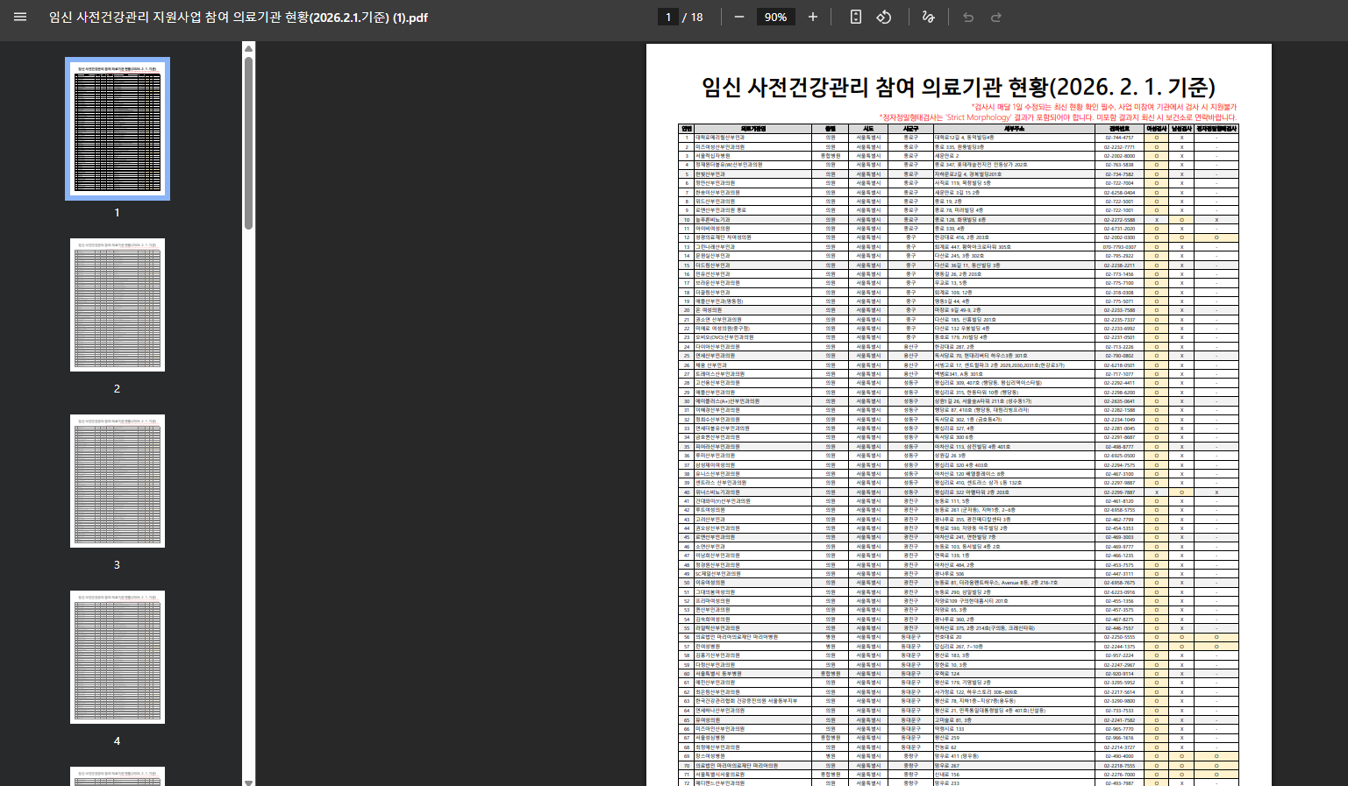Click phone number '02-2233-7588'
The height and width of the screenshot is (786, 1348).
pyautogui.click(x=1119, y=310)
